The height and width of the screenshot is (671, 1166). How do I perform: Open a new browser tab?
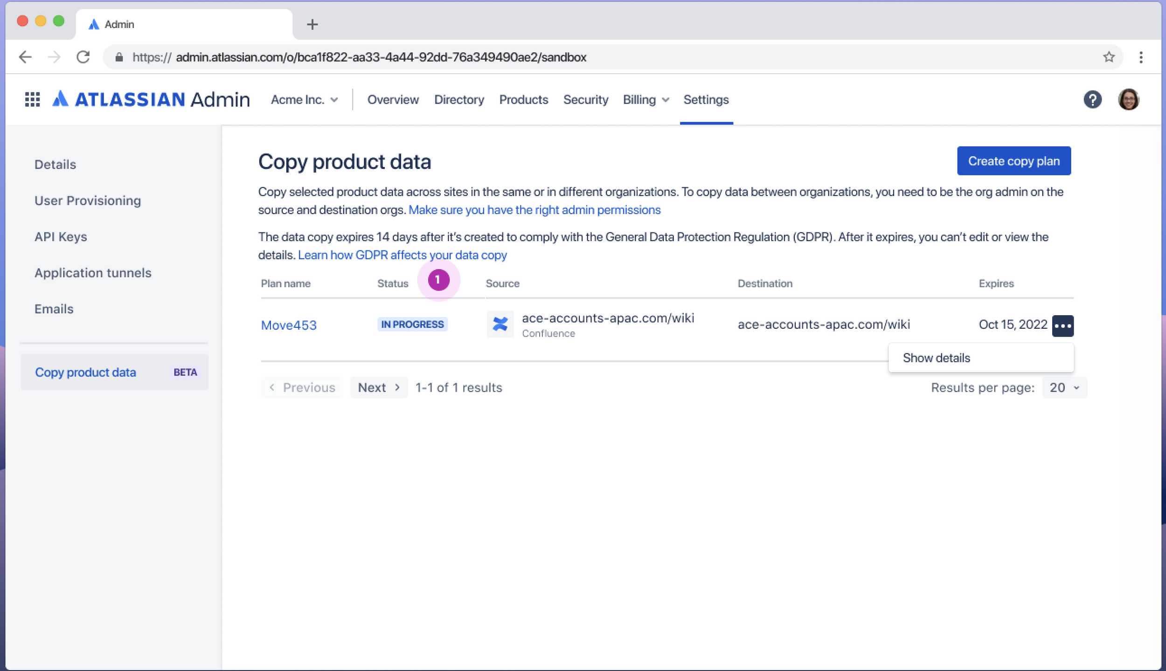(312, 24)
